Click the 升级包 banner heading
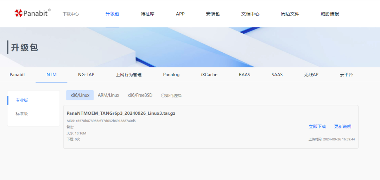The image size is (380, 180). click(x=25, y=47)
